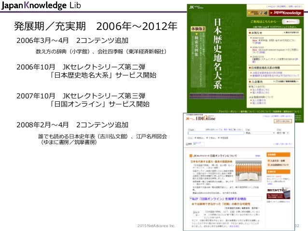
Task: Open the 字通 gold banner
Action: (258, 13)
